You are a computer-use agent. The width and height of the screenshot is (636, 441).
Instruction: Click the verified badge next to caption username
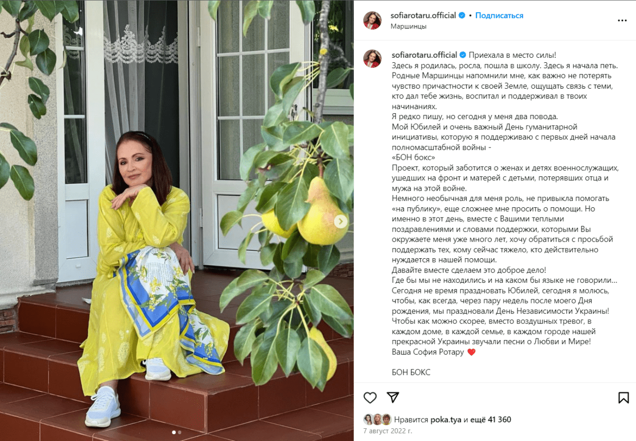(462, 55)
